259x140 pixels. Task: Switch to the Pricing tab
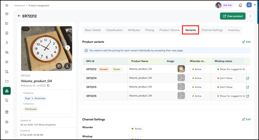[150, 30]
